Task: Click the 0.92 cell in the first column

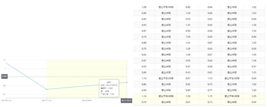Action: (144, 66)
